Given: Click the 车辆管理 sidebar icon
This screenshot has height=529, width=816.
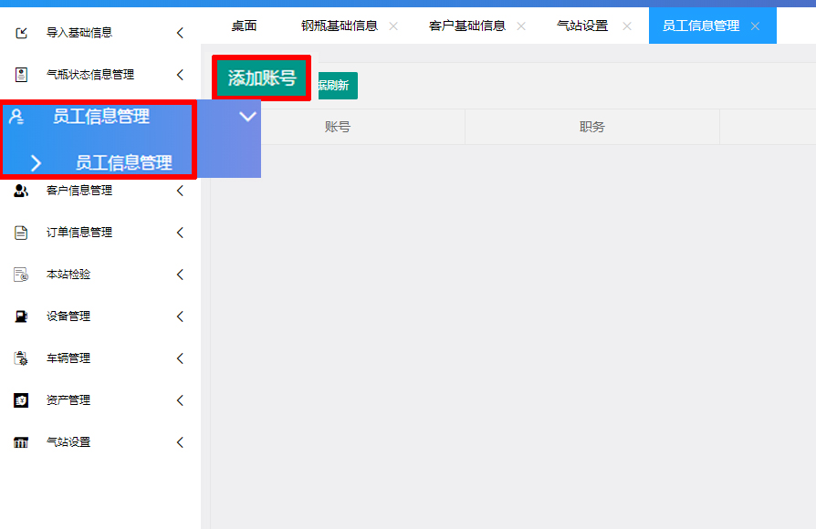Looking at the screenshot, I should pyautogui.click(x=21, y=358).
